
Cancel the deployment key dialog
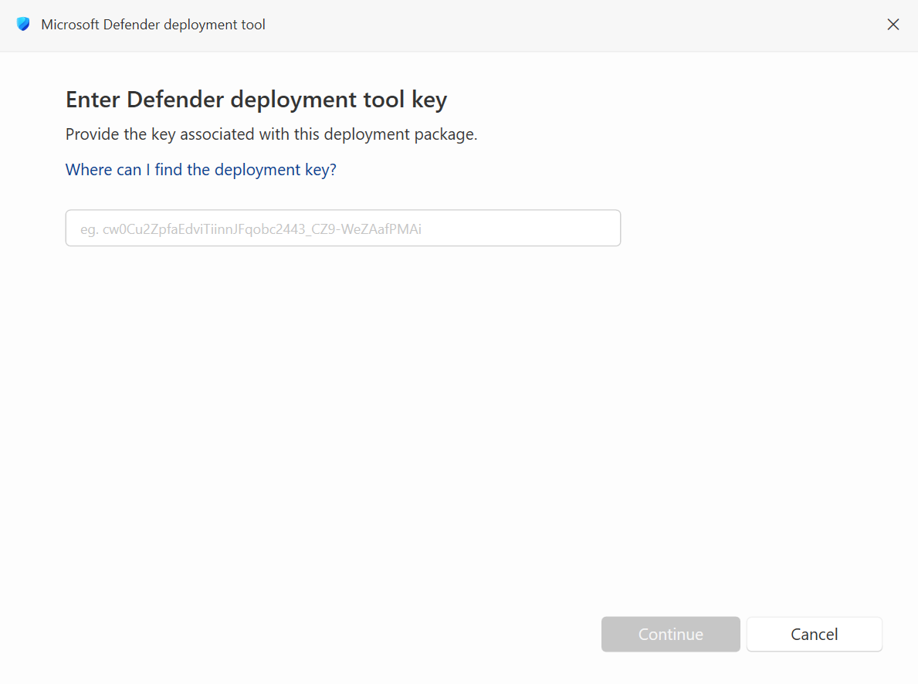[814, 635]
